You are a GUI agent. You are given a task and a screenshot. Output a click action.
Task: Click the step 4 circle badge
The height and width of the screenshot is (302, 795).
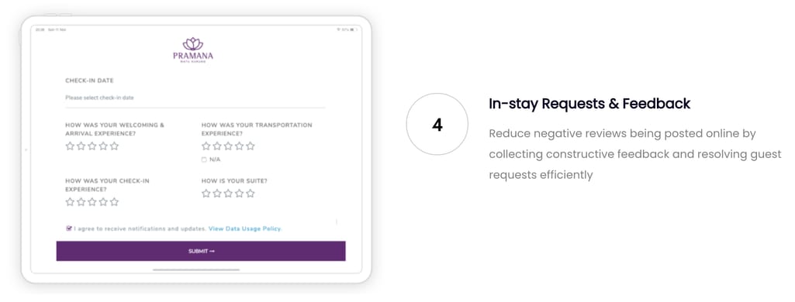[437, 124]
